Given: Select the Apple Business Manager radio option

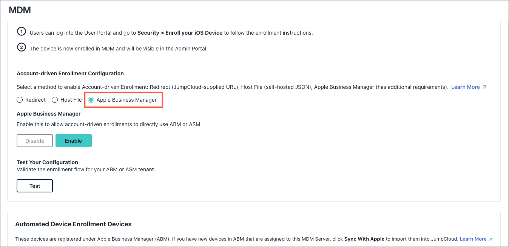Looking at the screenshot, I should [91, 100].
